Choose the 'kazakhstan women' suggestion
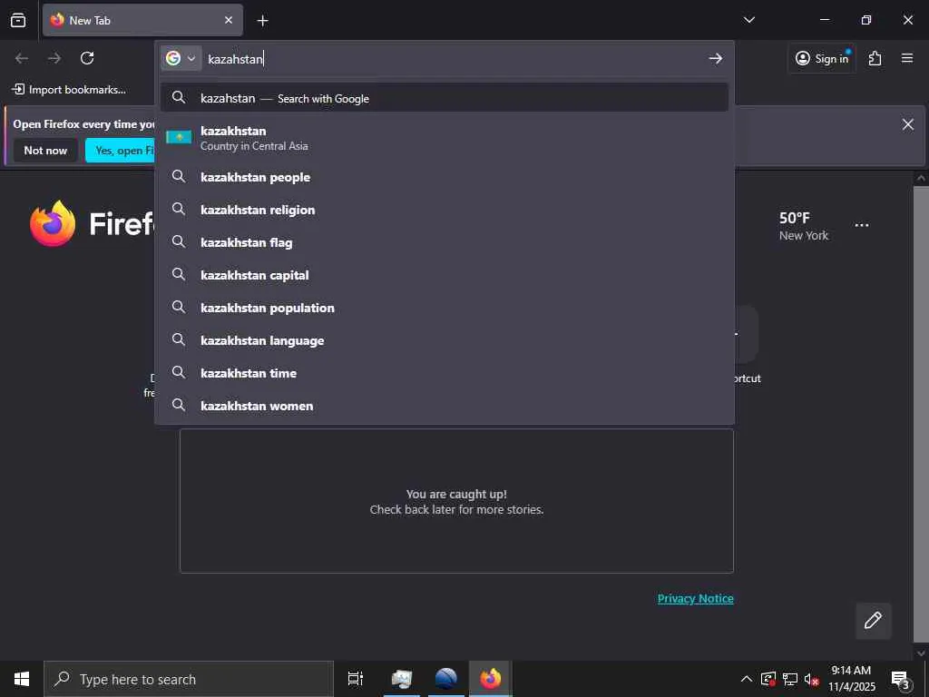 tap(445, 406)
